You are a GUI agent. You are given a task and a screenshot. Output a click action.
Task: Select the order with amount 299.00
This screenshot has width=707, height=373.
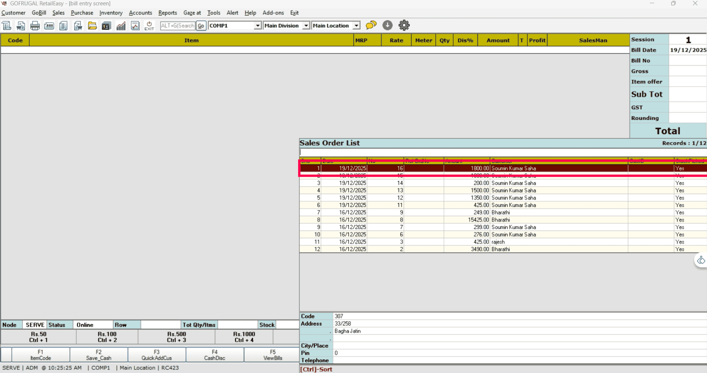503,227
